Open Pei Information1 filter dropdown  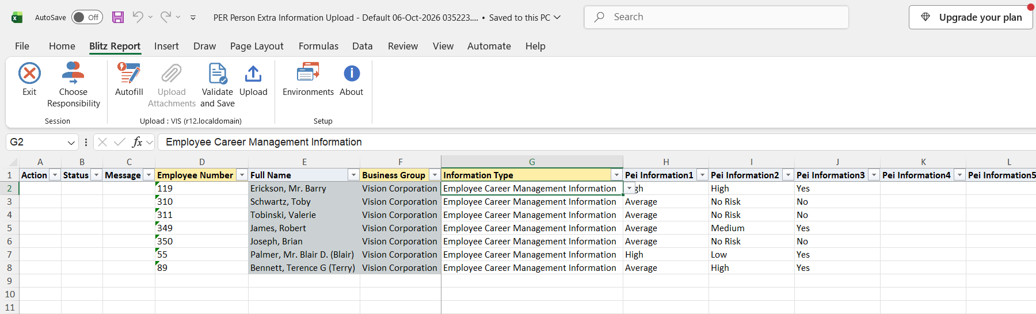[x=702, y=175]
